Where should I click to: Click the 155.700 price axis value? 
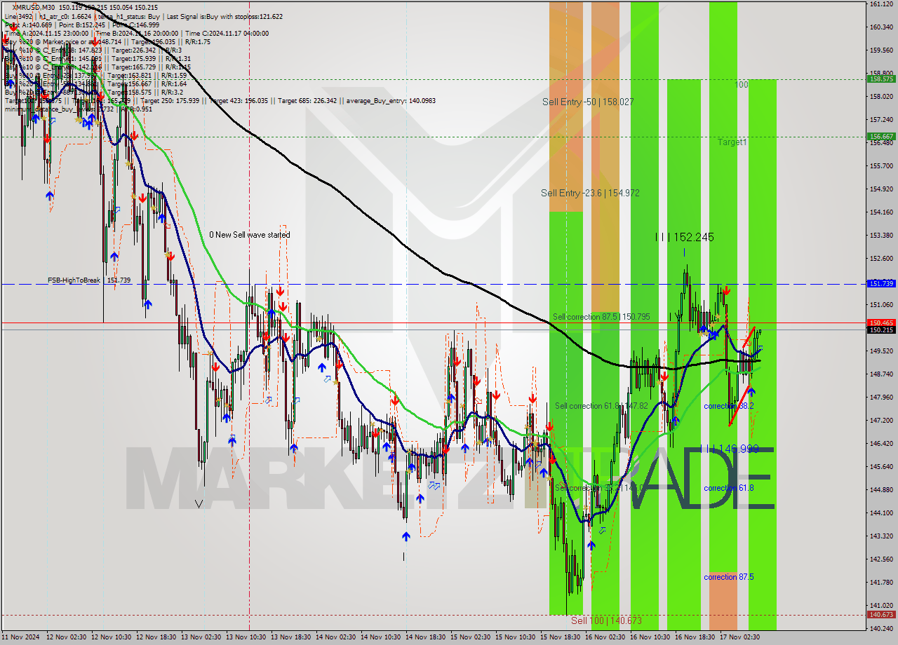tap(880, 166)
